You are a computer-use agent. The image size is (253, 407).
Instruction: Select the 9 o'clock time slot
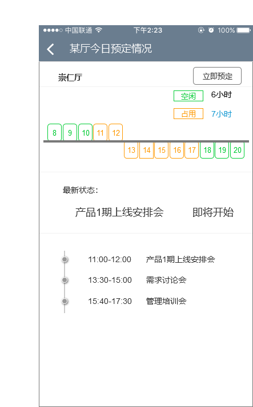[x=70, y=132]
